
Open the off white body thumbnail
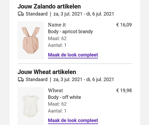pyautogui.click(x=31, y=106)
